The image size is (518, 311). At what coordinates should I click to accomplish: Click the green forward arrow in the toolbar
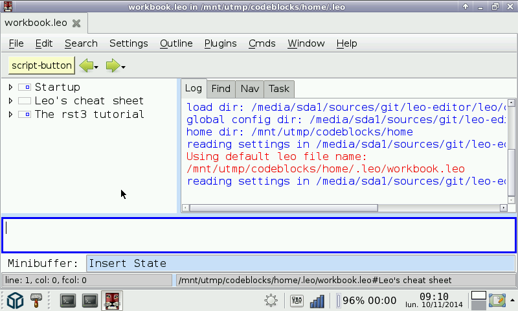coord(113,65)
